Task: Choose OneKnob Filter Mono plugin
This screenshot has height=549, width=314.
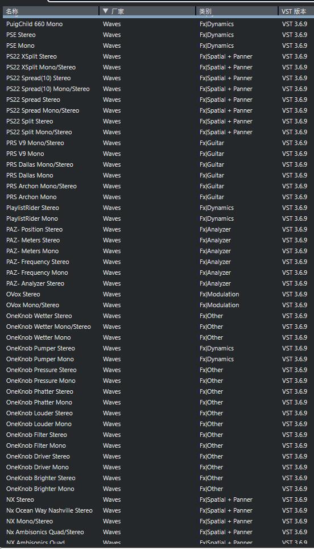Action: click(x=157, y=445)
